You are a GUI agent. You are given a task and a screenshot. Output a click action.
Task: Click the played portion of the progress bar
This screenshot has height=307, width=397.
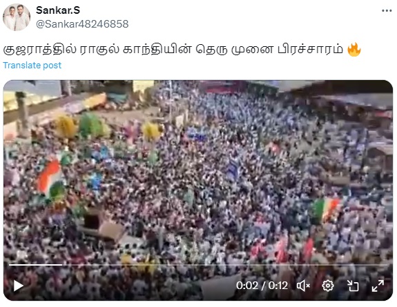pyautogui.click(x=35, y=265)
